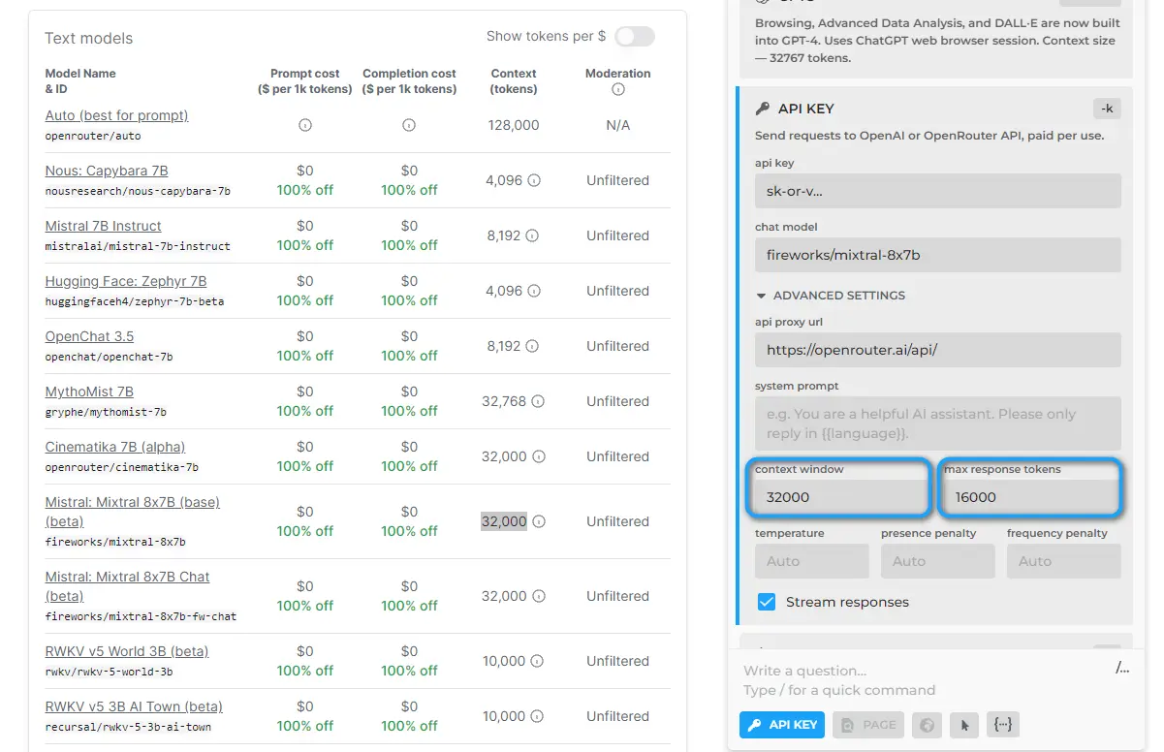The height and width of the screenshot is (752, 1164).
Task: Toggle Show tokens per $ switch
Action: coord(635,37)
